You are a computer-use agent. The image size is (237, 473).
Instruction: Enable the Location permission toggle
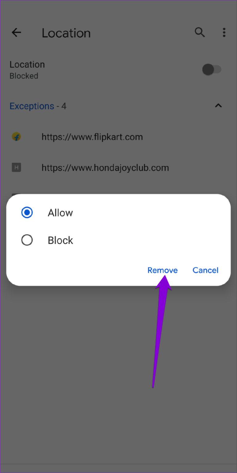click(212, 69)
